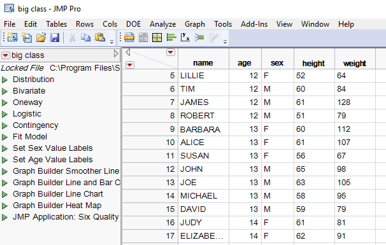Open the big class red triangle menu
The height and width of the screenshot is (245, 386).
pyautogui.click(x=6, y=55)
